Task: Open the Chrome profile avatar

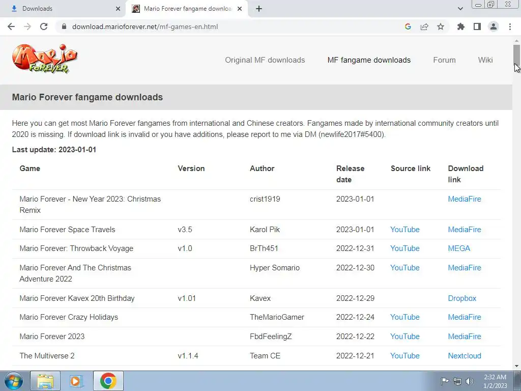Action: (x=494, y=26)
